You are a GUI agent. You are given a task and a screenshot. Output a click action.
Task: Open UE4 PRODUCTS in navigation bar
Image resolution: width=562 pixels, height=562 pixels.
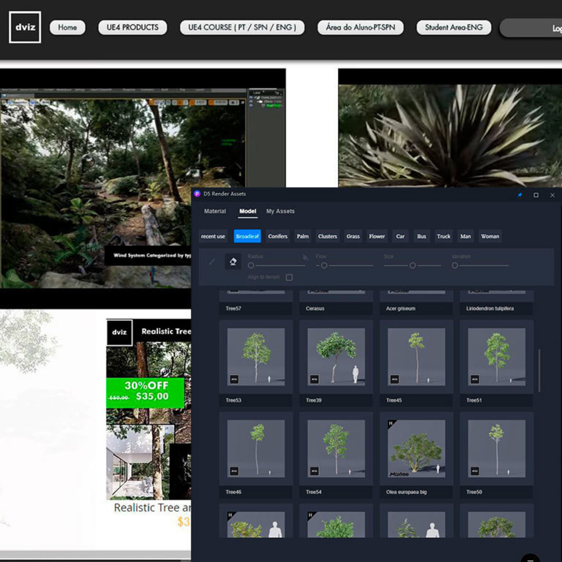coord(133,27)
